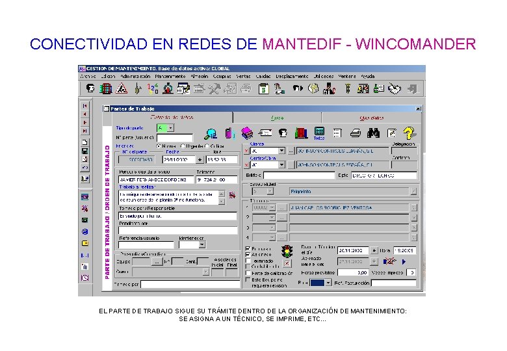The height and width of the screenshot is (351, 507).
Task: Toggle the first checked status checkbox
Action: pos(248,248)
